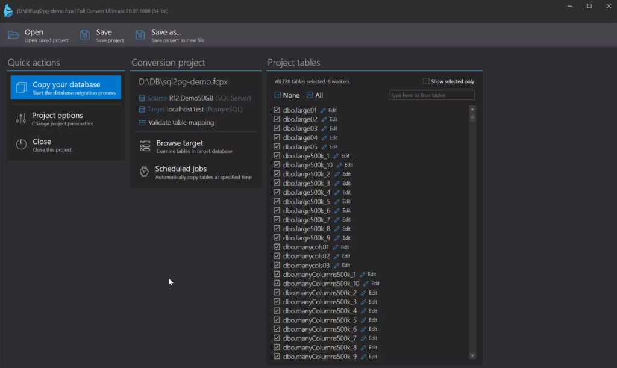The height and width of the screenshot is (368, 617).
Task: Click pencil icon beside dbo.manyColumns500k_1
Action: 362,275
